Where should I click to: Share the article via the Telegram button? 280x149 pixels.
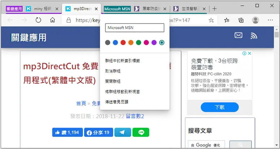tap(123, 132)
